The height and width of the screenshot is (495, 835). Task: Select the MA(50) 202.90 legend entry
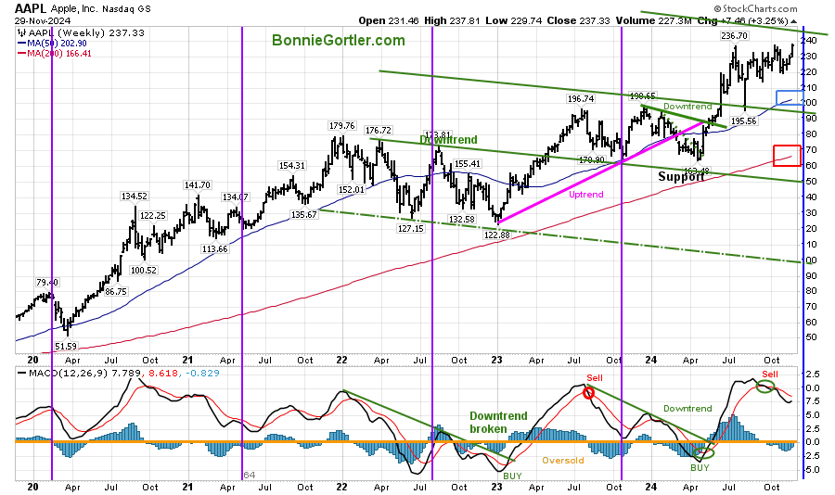[x=52, y=44]
